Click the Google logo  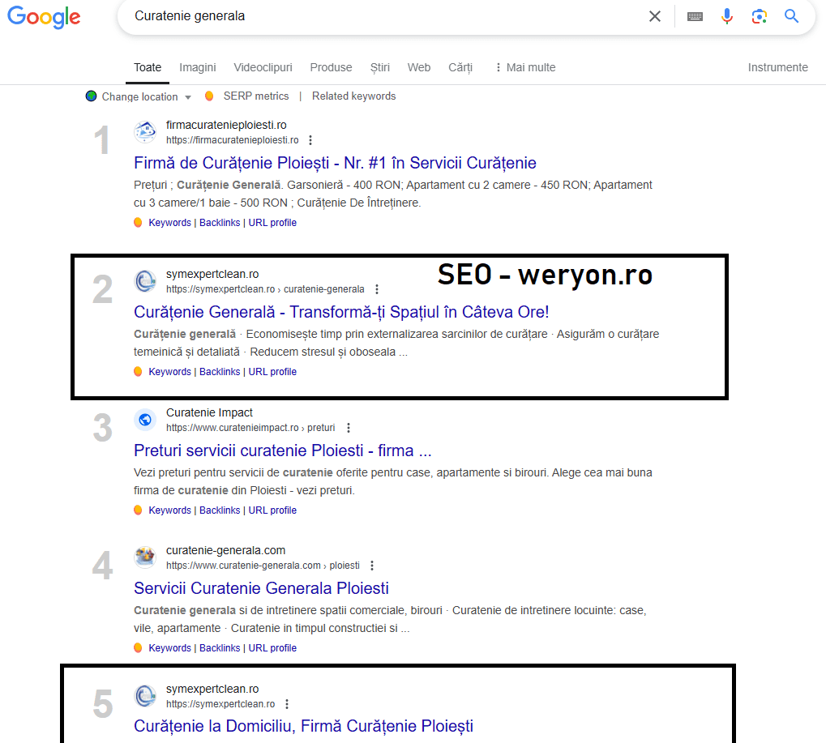(x=44, y=18)
